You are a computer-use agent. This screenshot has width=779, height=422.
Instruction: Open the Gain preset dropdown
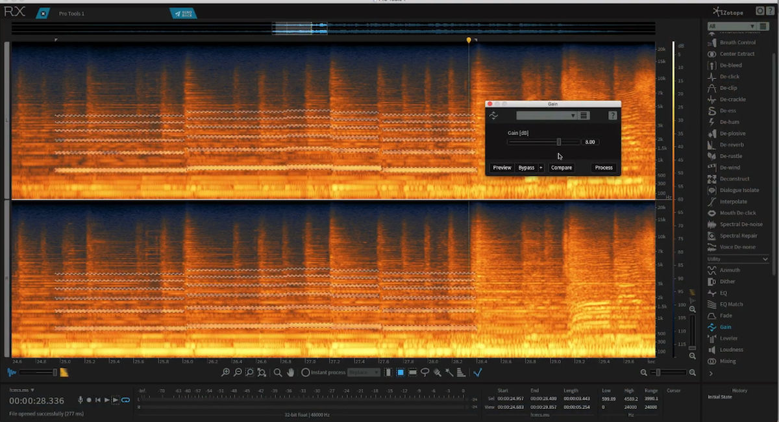546,116
